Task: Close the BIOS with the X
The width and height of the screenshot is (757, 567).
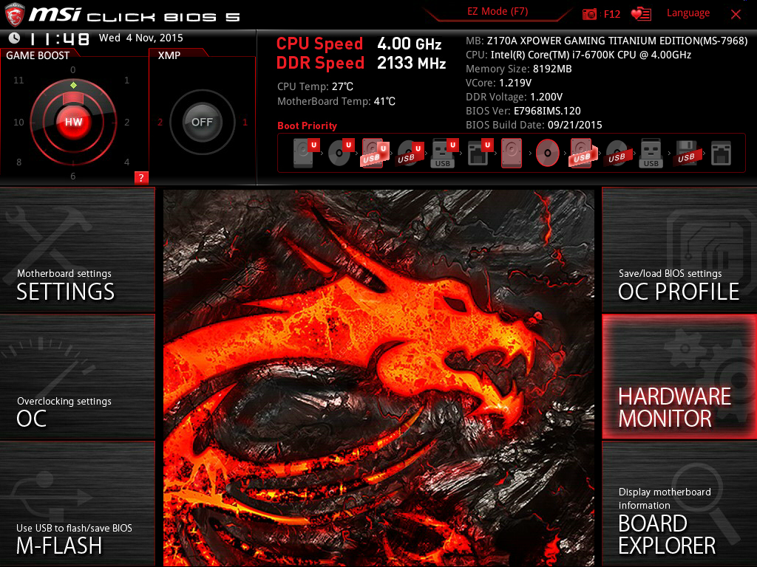Action: [736, 15]
